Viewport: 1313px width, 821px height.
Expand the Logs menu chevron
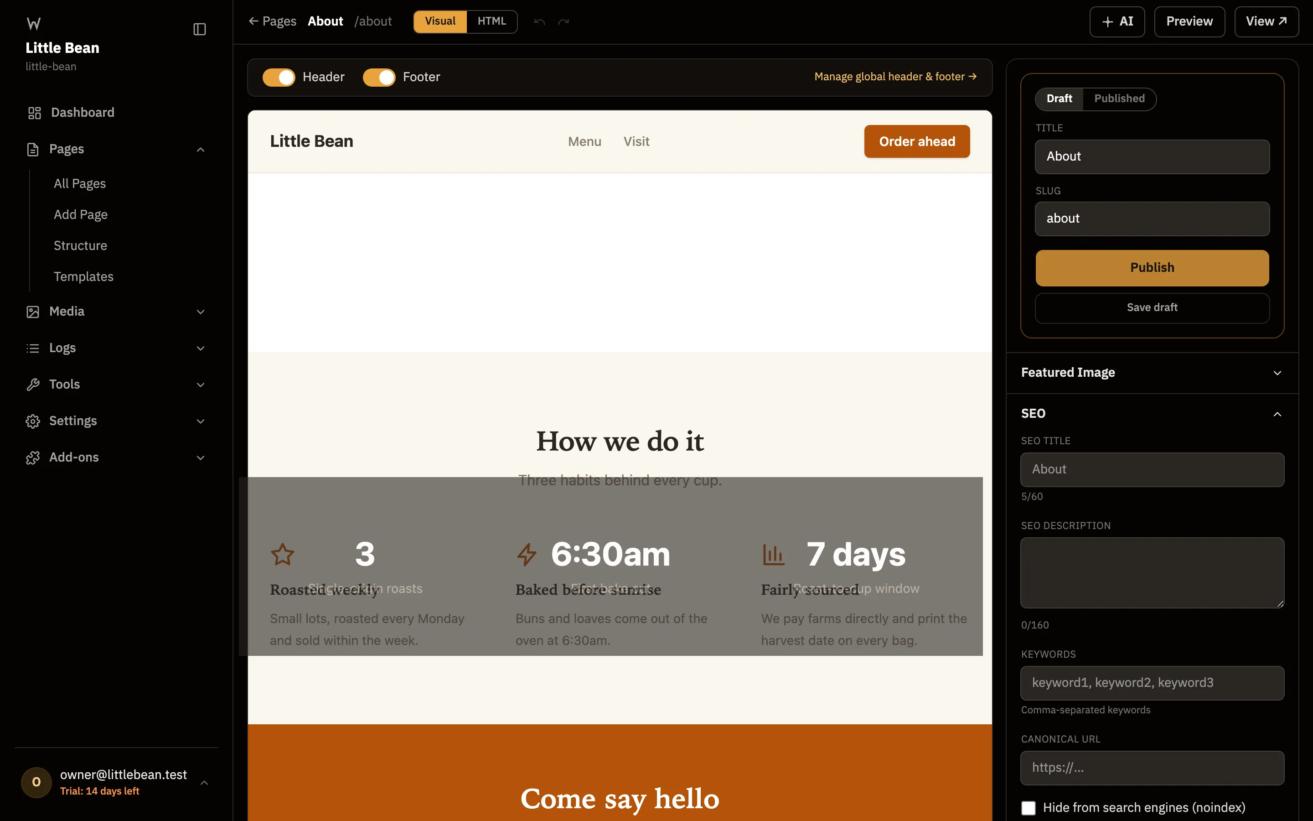click(201, 348)
